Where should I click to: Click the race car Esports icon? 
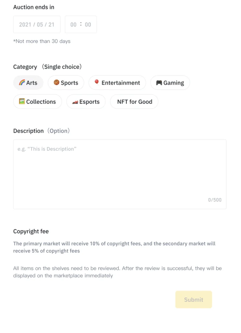click(x=75, y=102)
